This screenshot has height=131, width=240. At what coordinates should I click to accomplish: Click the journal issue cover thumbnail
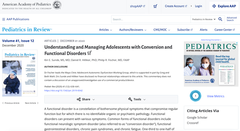(x=20, y=73)
